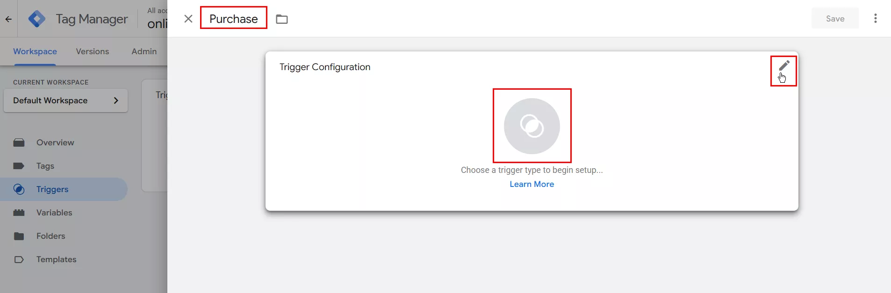Click the Tags label icon in sidebar

pos(19,166)
